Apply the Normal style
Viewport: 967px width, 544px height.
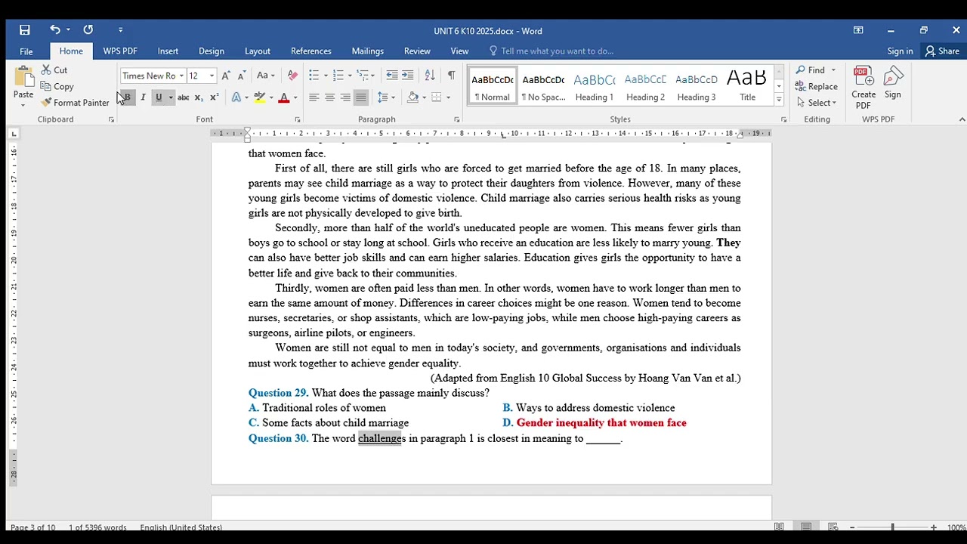coord(493,85)
